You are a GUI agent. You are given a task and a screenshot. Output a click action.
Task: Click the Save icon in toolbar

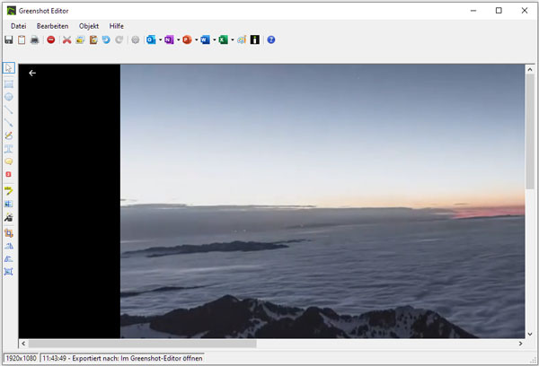(9, 40)
